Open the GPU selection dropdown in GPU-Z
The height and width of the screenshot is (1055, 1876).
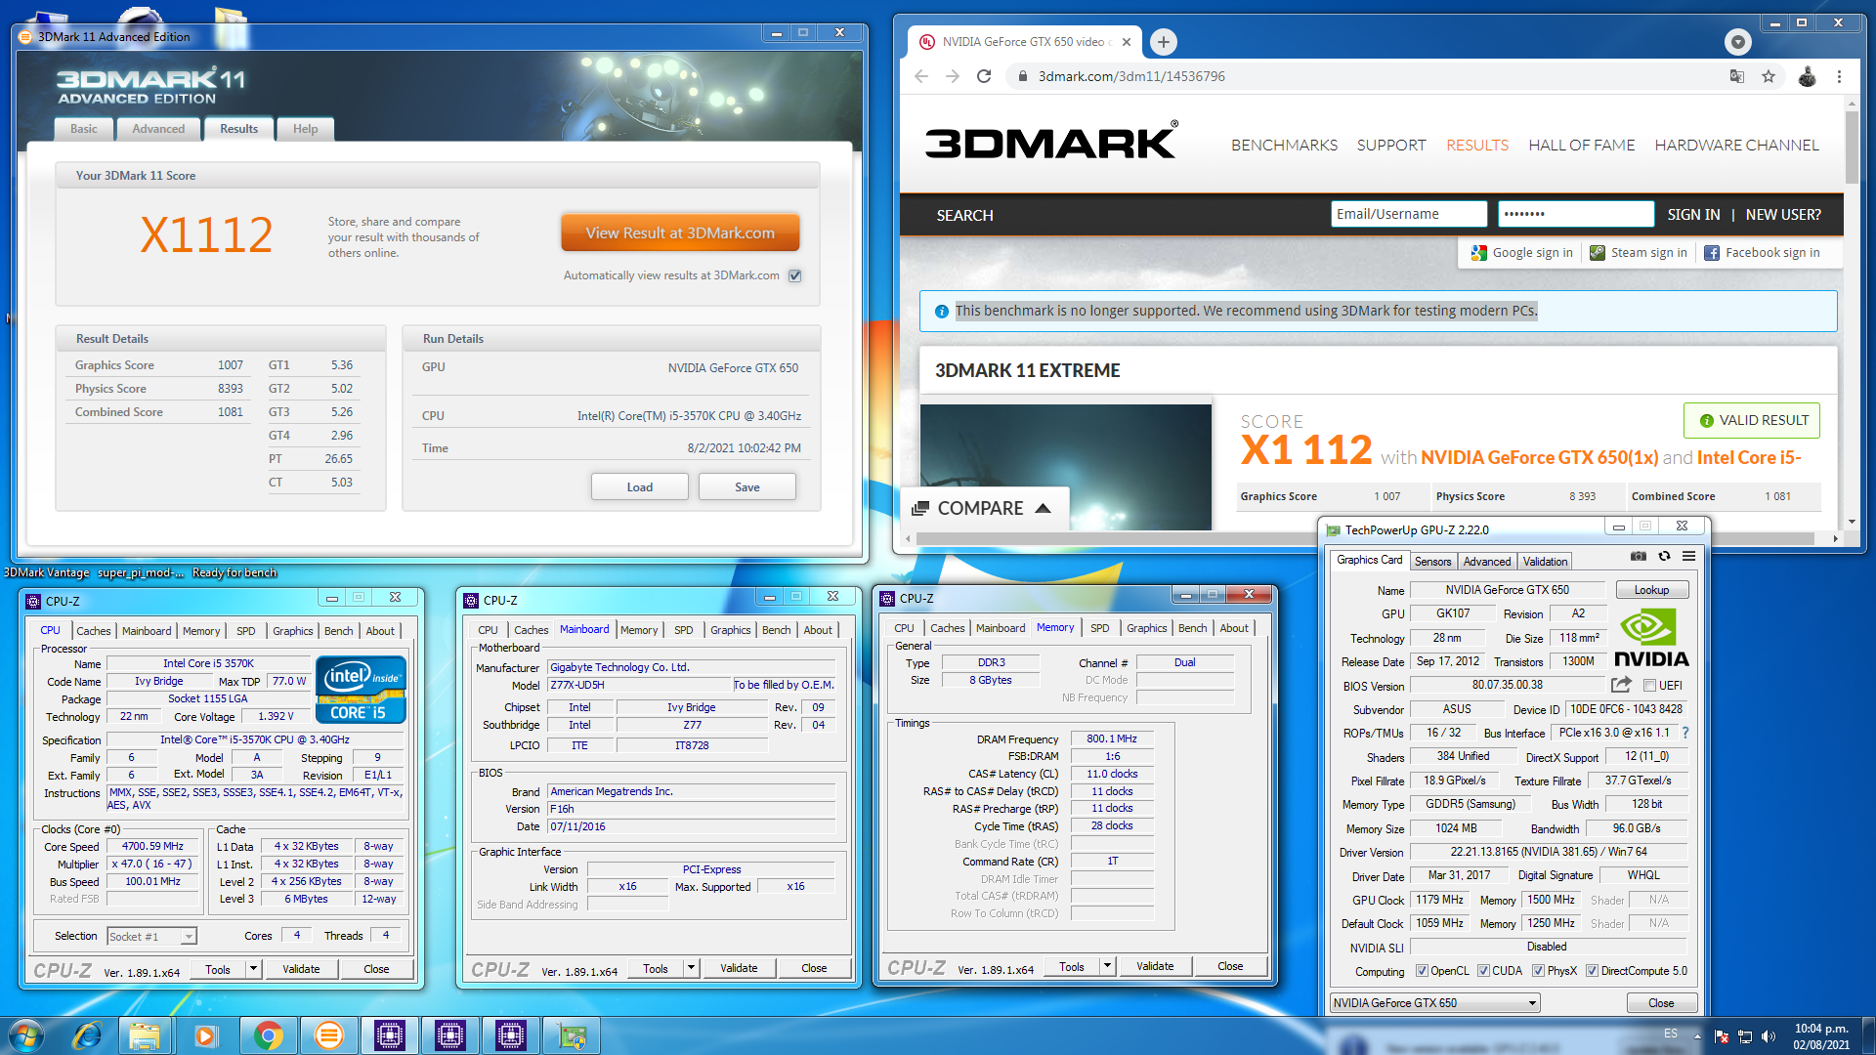[1434, 1003]
